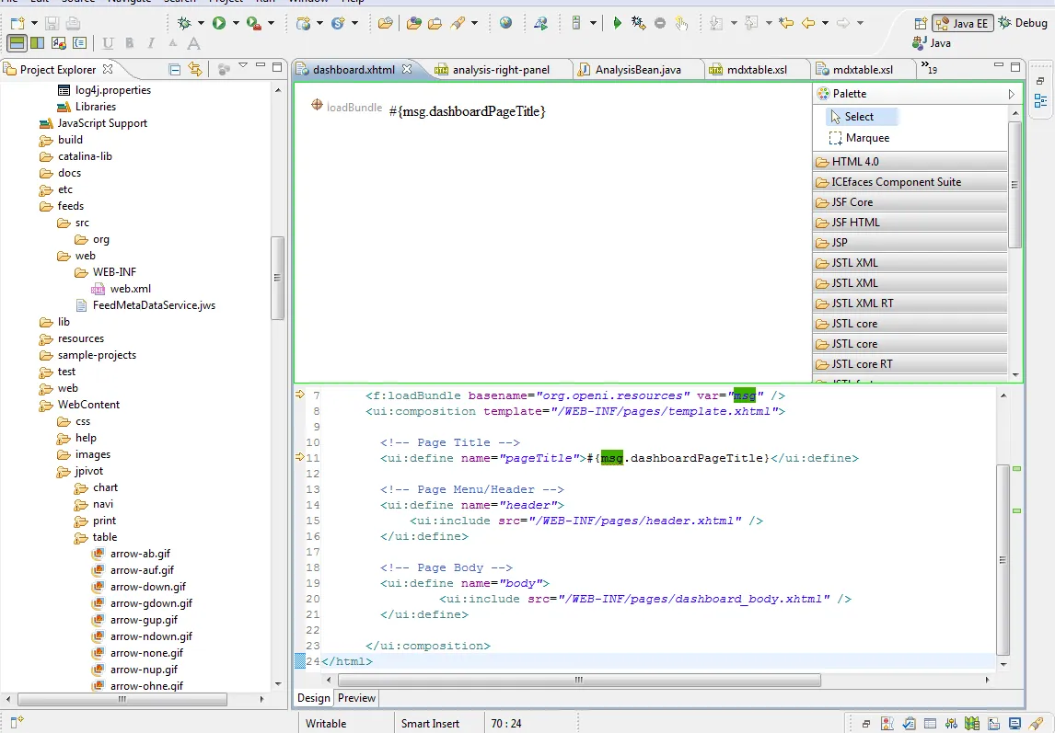Click Link with Editor icon
The height and width of the screenshot is (733, 1055).
pos(195,69)
